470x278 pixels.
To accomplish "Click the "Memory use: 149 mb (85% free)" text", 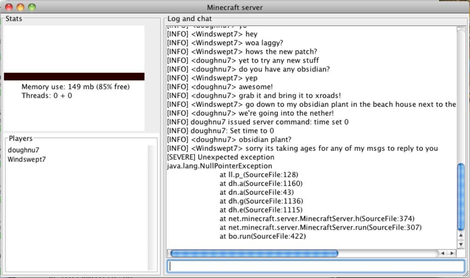I will click(75, 87).
